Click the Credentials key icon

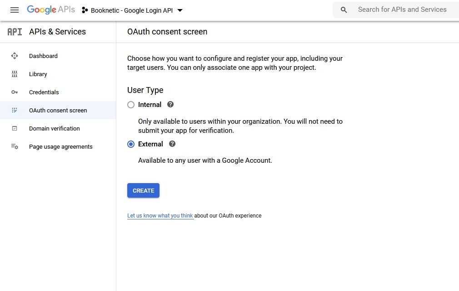(x=15, y=92)
